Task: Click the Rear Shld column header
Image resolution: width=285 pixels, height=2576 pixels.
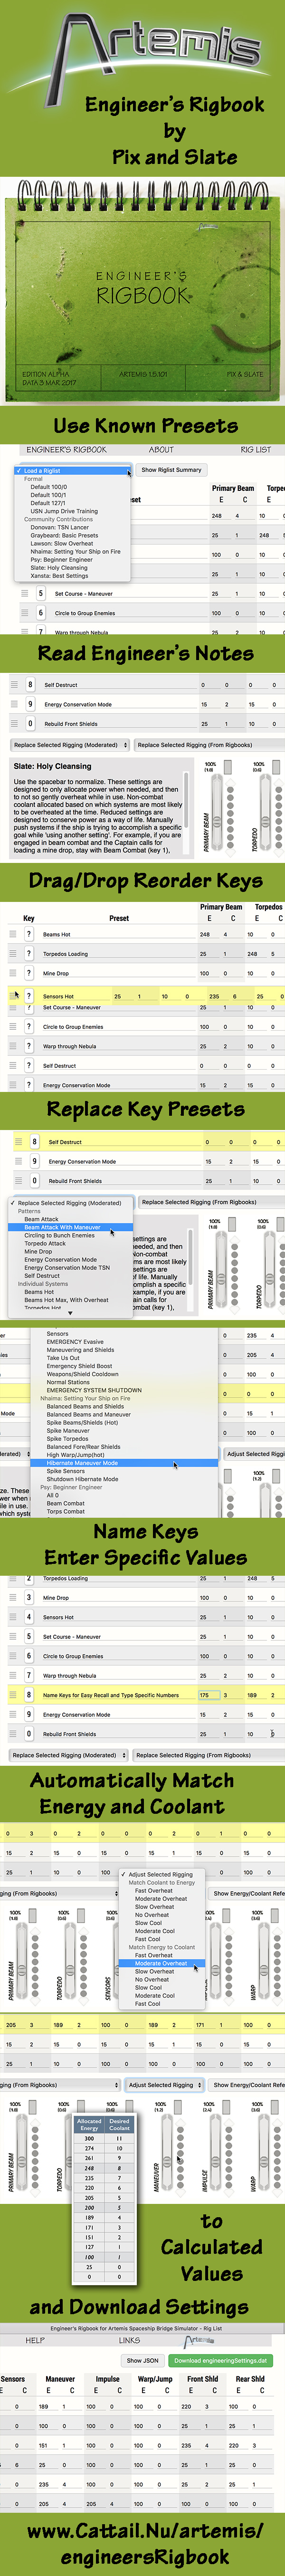Action: pyautogui.click(x=249, y=2378)
